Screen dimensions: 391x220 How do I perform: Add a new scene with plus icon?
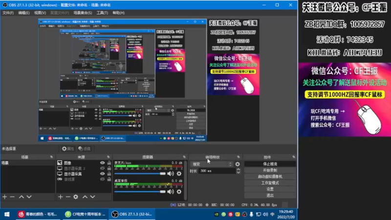point(5,197)
